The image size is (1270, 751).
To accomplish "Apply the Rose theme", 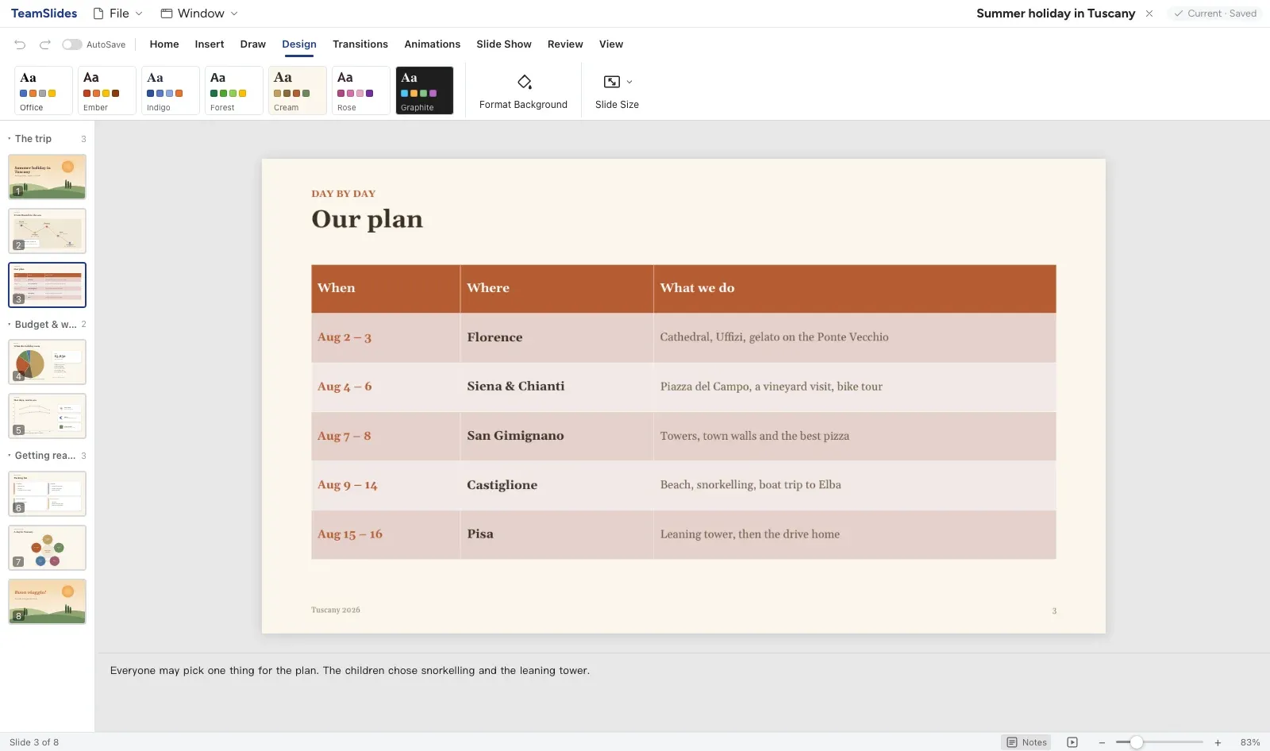I will tap(361, 91).
